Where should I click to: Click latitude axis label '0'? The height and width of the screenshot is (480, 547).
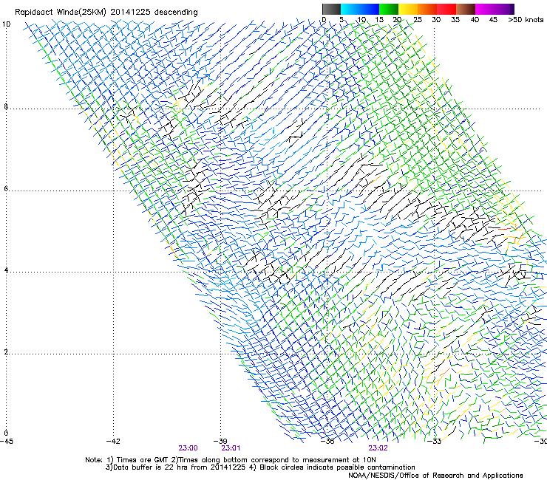6,433
